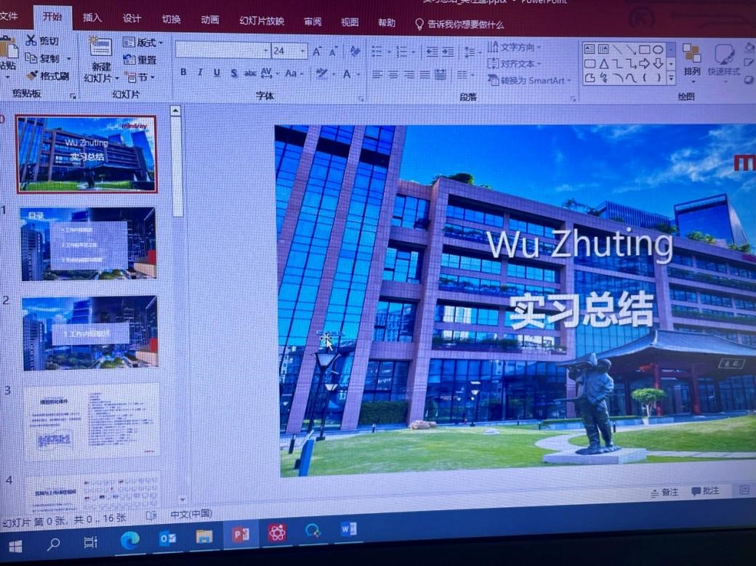This screenshot has height=566, width=756.
Task: Click the increase font size icon
Action: (x=317, y=52)
